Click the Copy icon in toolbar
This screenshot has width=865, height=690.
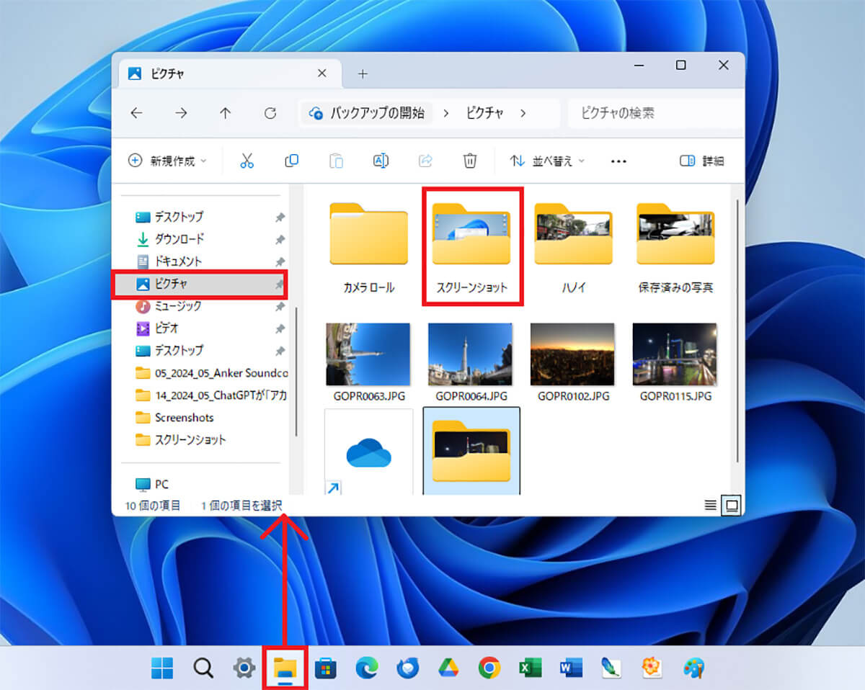tap(291, 161)
